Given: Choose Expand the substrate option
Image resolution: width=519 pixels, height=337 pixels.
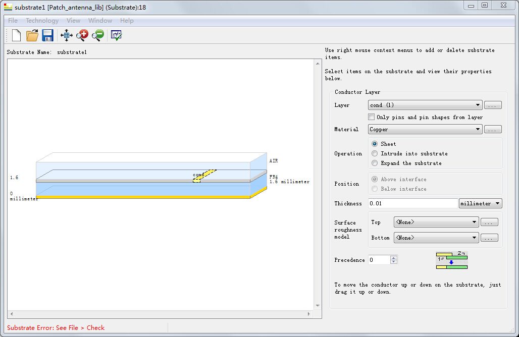Looking at the screenshot, I should coord(374,163).
